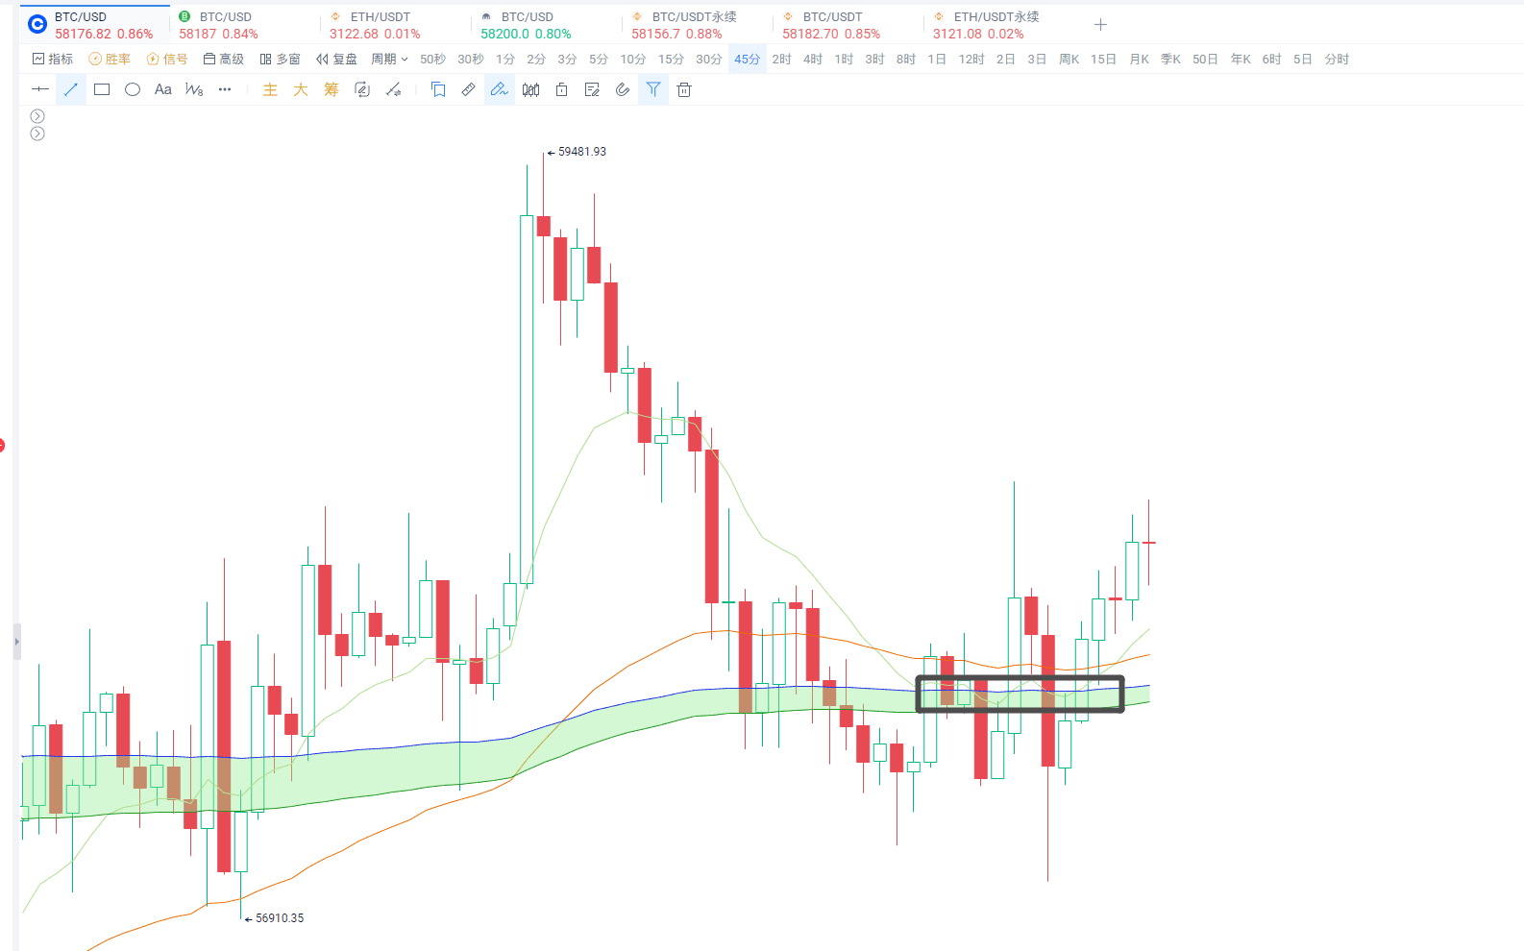
Task: Toggle the 筹 chip distribution button
Action: (x=332, y=89)
